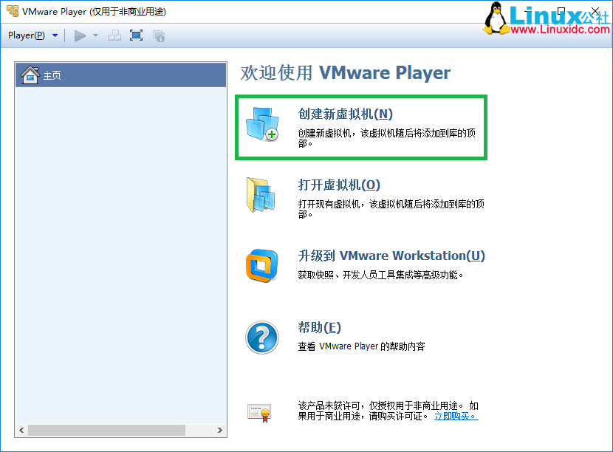This screenshot has height=452, width=613.
Task: Close the VMware Player window
Action: [595, 11]
